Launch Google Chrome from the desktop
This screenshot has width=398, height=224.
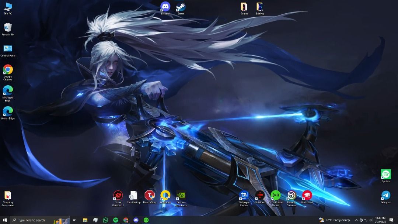[x=8, y=72]
